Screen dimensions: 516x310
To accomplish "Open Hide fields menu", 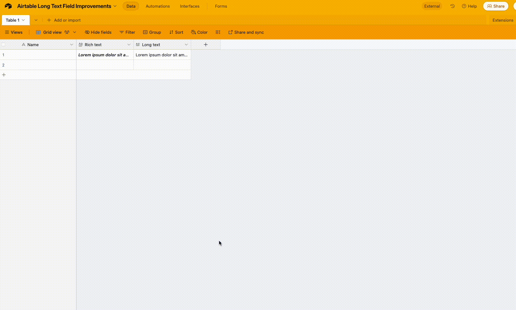I will click(98, 32).
